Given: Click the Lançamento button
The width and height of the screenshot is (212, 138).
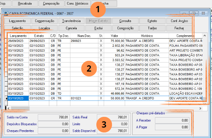Looking at the screenshot, I should [x=17, y=21].
